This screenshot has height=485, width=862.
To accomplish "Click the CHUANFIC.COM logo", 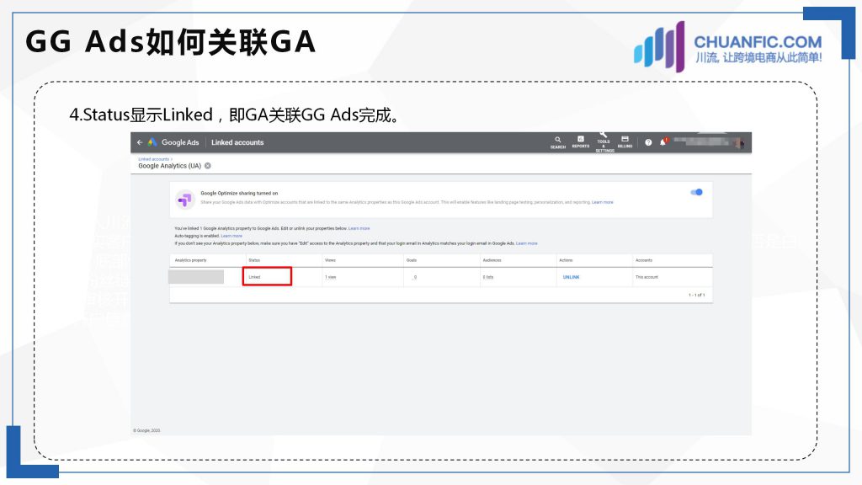I will coord(728,47).
